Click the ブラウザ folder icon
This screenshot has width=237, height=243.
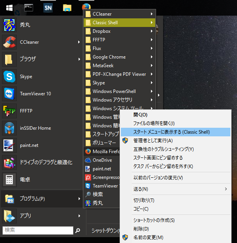coord(9,59)
